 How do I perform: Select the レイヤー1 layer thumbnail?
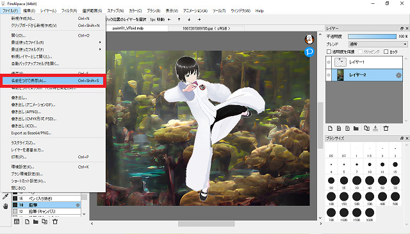point(340,62)
